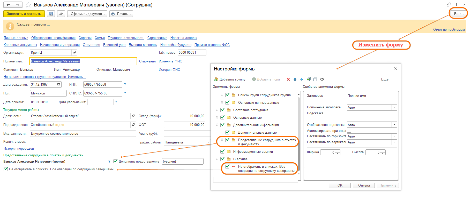Open attached files via paperclip icon
The image size is (471, 217).
61,14
